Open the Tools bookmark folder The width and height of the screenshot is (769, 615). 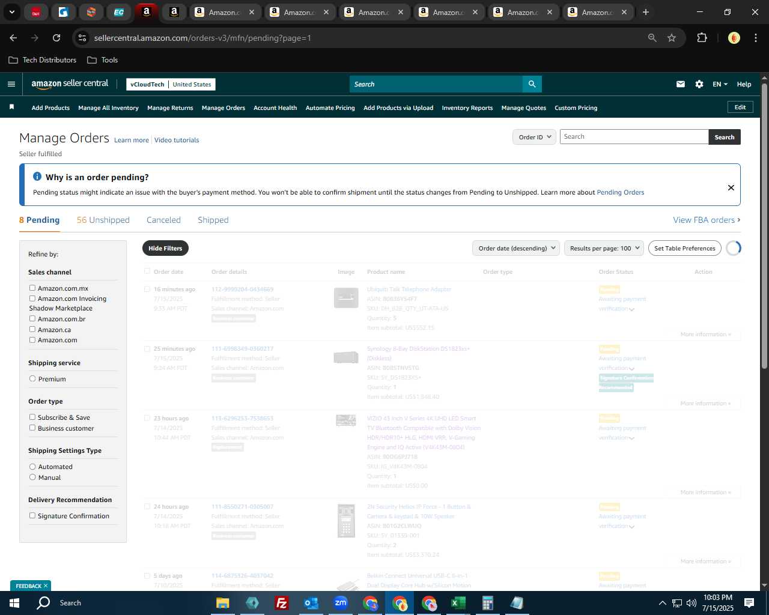pos(103,60)
